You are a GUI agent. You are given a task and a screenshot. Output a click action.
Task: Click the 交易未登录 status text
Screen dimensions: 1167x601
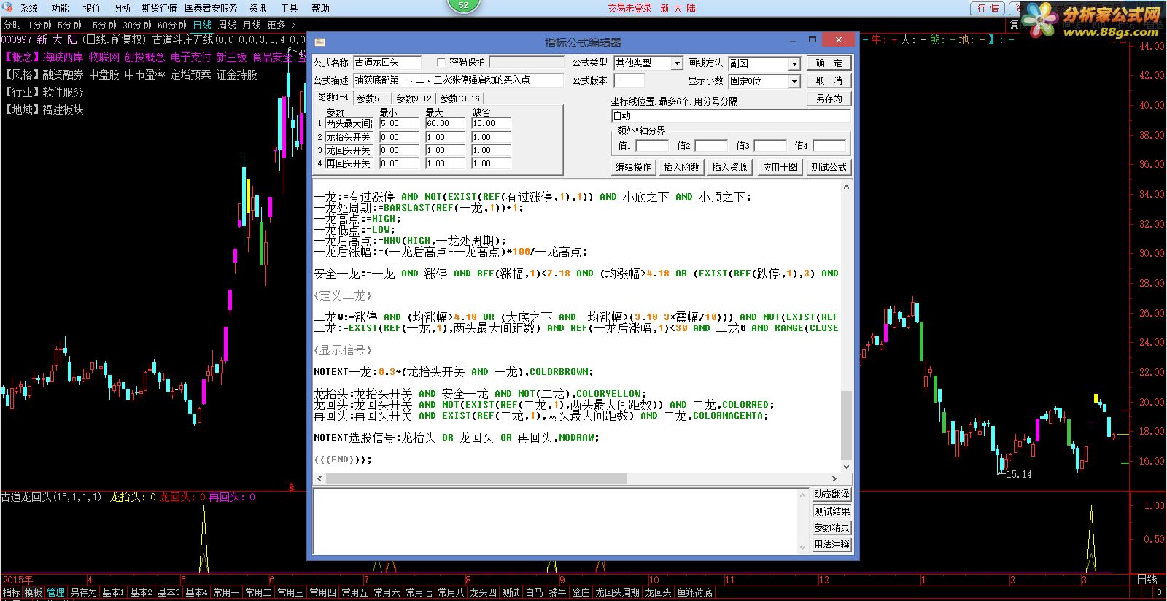pyautogui.click(x=629, y=8)
